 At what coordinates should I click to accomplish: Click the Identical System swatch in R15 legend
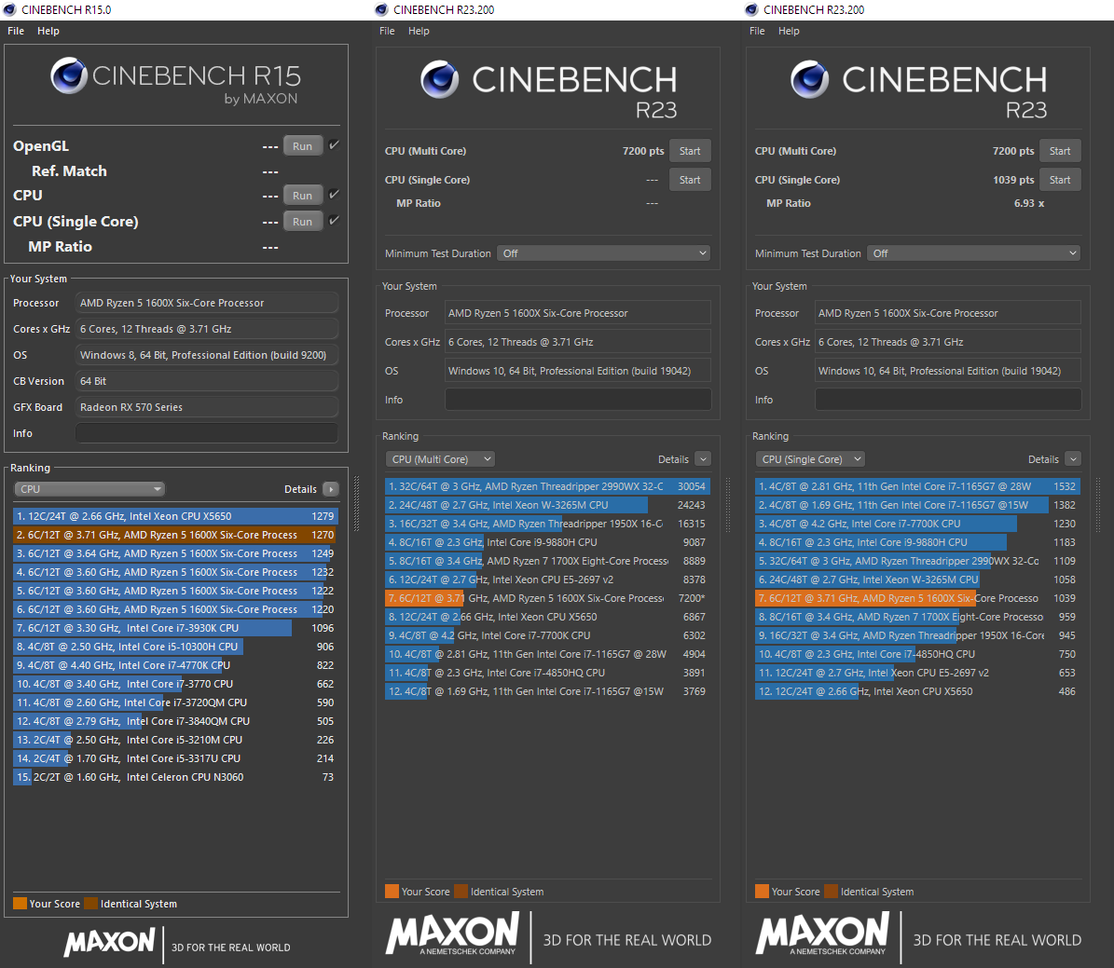91,904
